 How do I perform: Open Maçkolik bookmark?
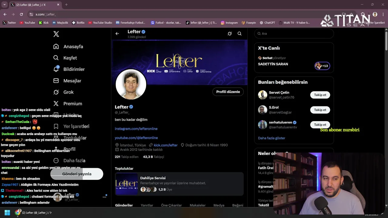pyautogui.click(x=60, y=23)
